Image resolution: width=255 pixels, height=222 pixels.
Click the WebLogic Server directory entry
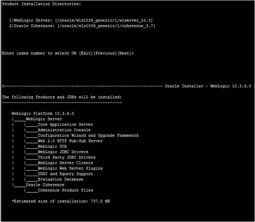[81, 20]
